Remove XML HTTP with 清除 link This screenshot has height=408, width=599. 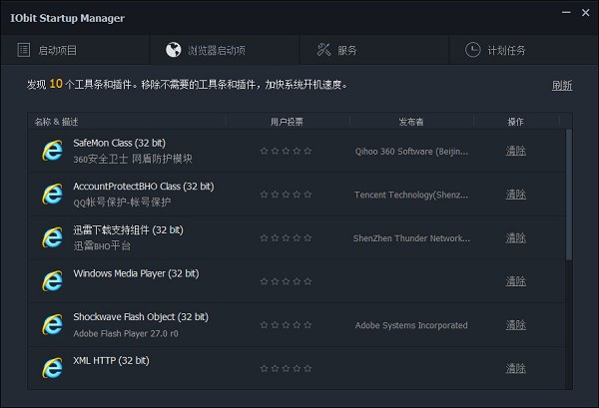[x=516, y=369]
